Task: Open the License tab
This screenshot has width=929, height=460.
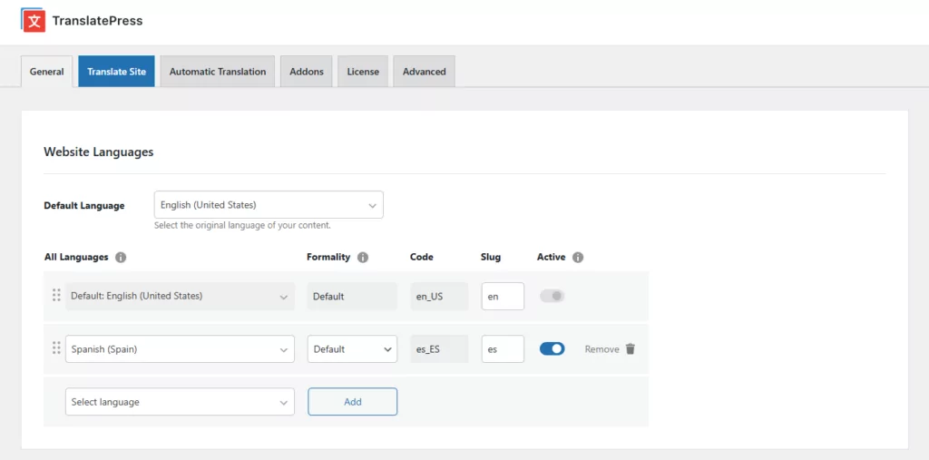Action: tap(363, 71)
